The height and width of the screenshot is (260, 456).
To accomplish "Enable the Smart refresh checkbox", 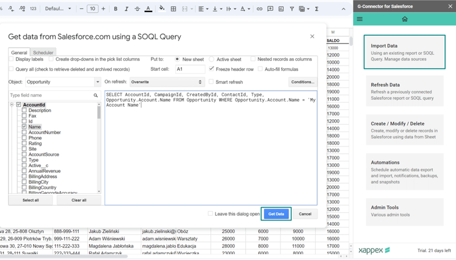I will (211, 82).
